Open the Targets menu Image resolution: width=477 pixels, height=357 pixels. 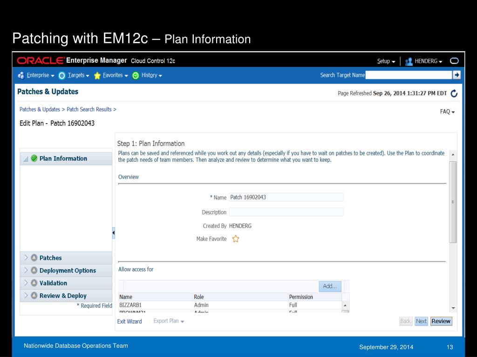(78, 75)
